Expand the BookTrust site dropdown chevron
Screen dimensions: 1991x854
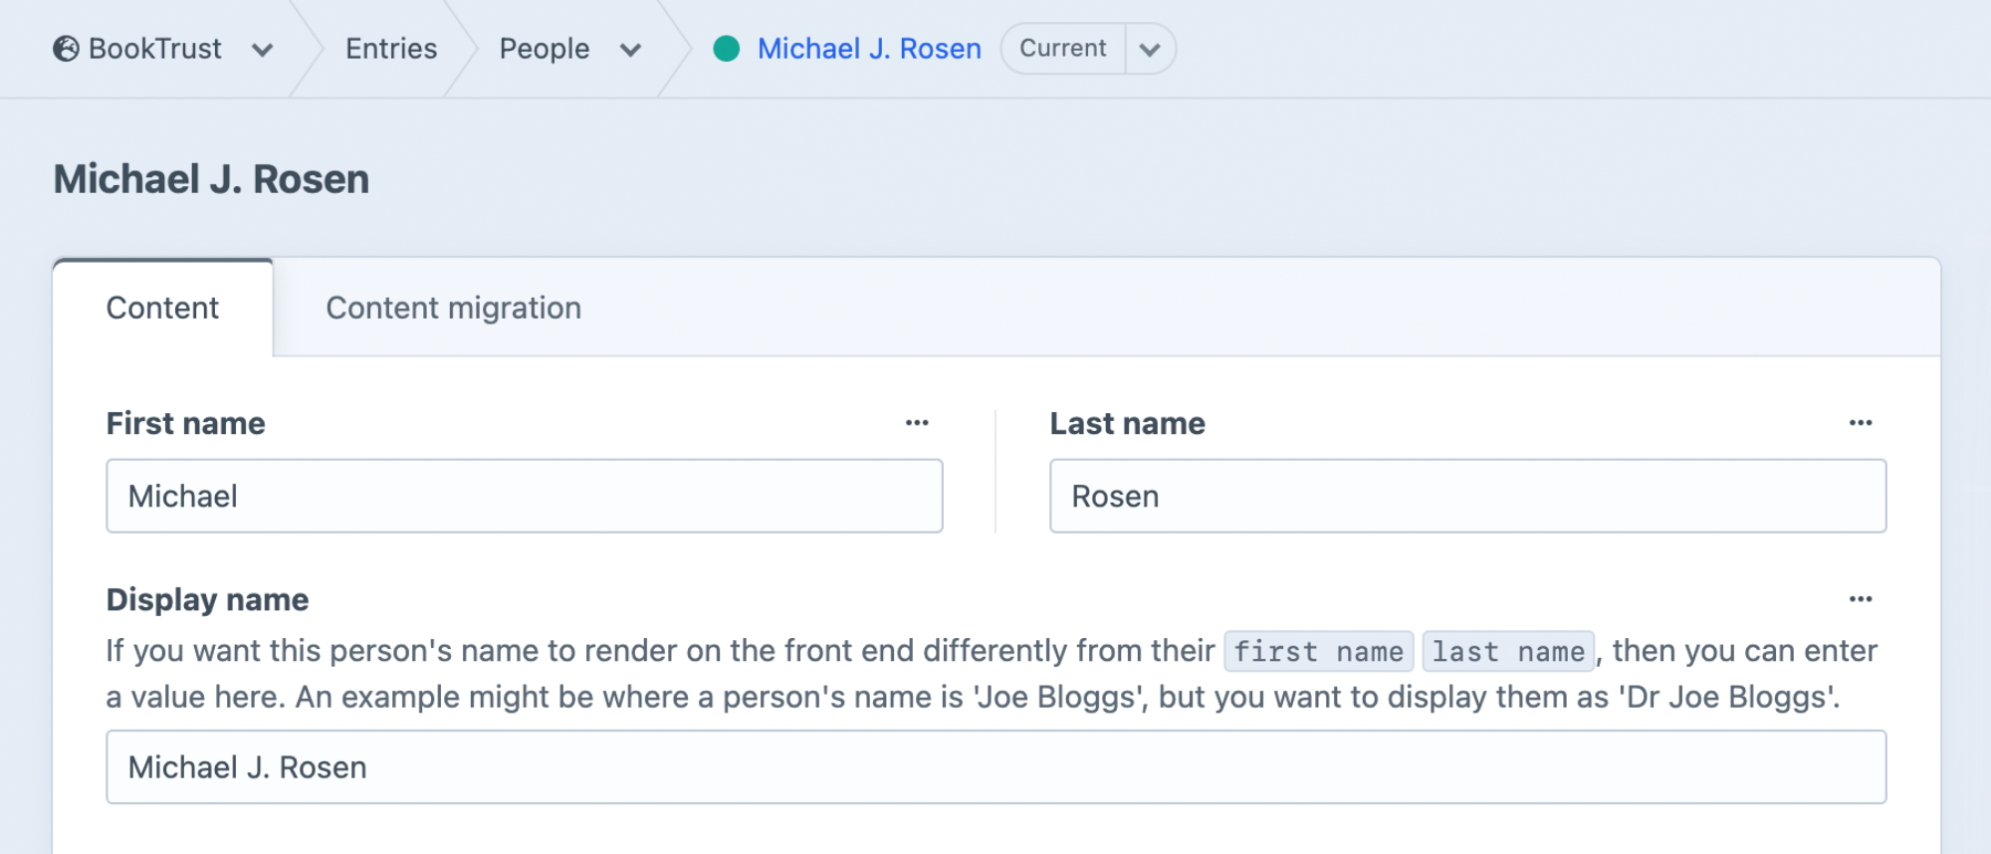coord(263,50)
